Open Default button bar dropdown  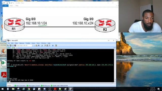[x=13, y=86]
